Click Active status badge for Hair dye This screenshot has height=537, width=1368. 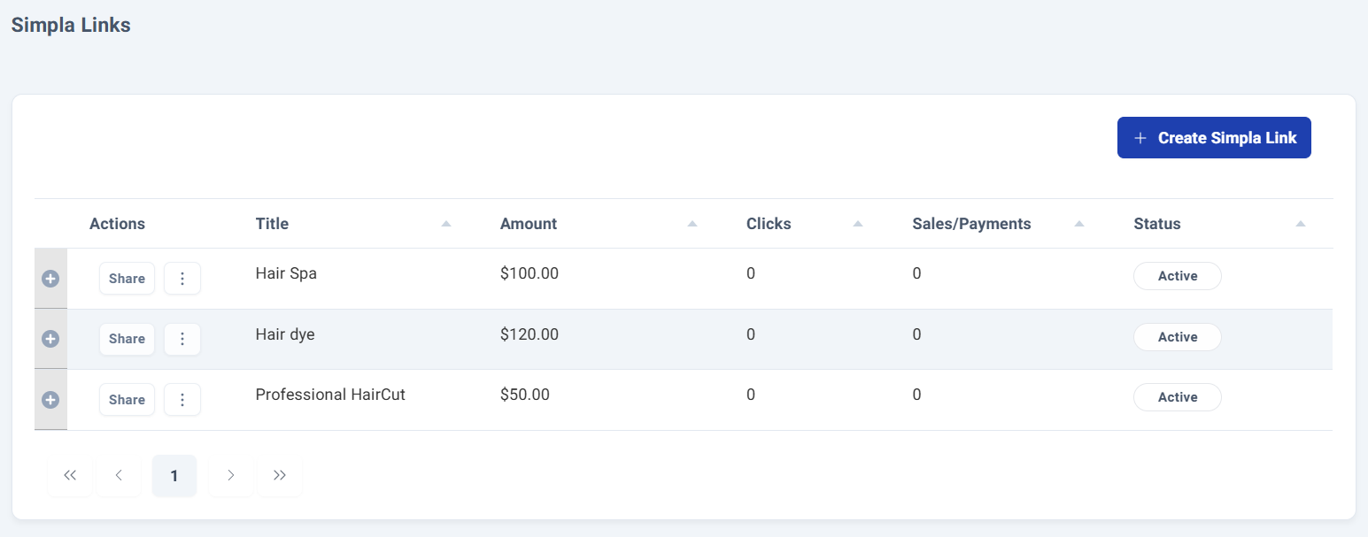click(x=1178, y=337)
